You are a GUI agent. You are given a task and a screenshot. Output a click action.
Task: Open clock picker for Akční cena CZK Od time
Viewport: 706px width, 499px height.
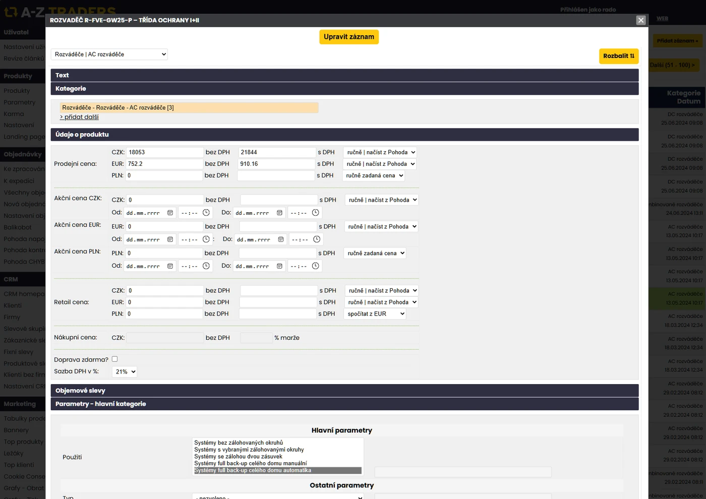coord(206,213)
